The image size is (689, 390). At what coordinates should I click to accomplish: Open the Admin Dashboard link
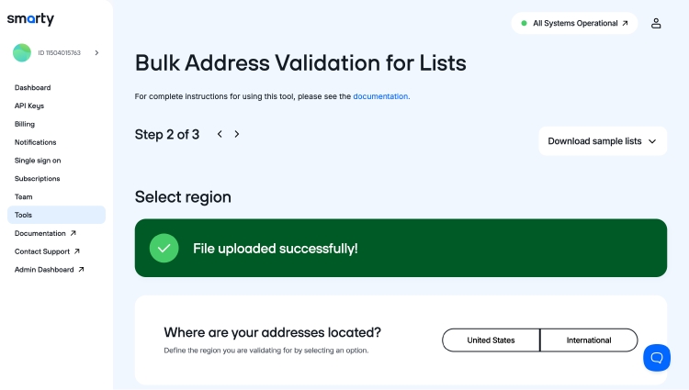(x=50, y=270)
